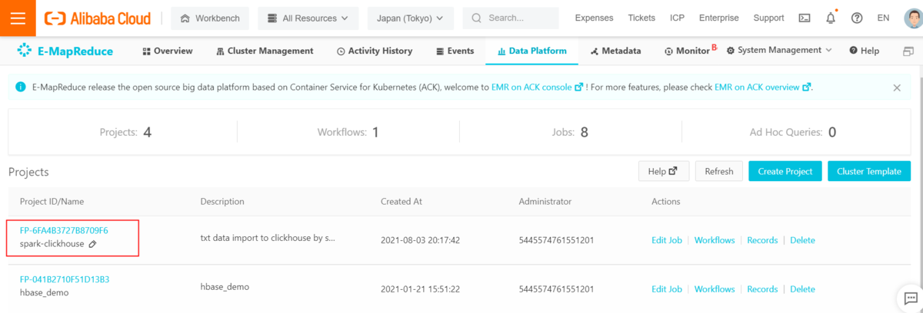Open the Expenses menu

point(595,18)
